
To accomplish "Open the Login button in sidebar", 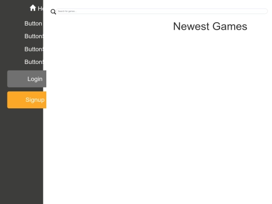I will pyautogui.click(x=27, y=79).
